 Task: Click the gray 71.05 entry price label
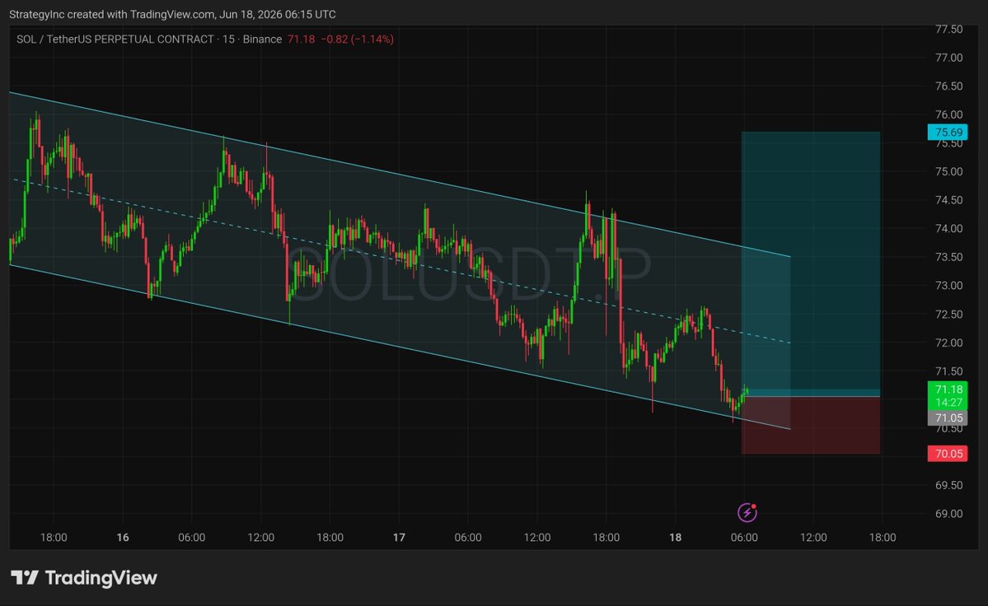[948, 417]
